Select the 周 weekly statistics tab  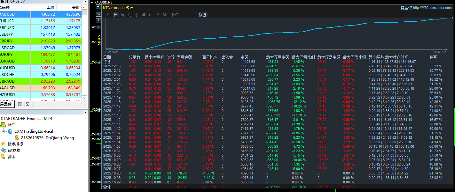tap(123, 15)
